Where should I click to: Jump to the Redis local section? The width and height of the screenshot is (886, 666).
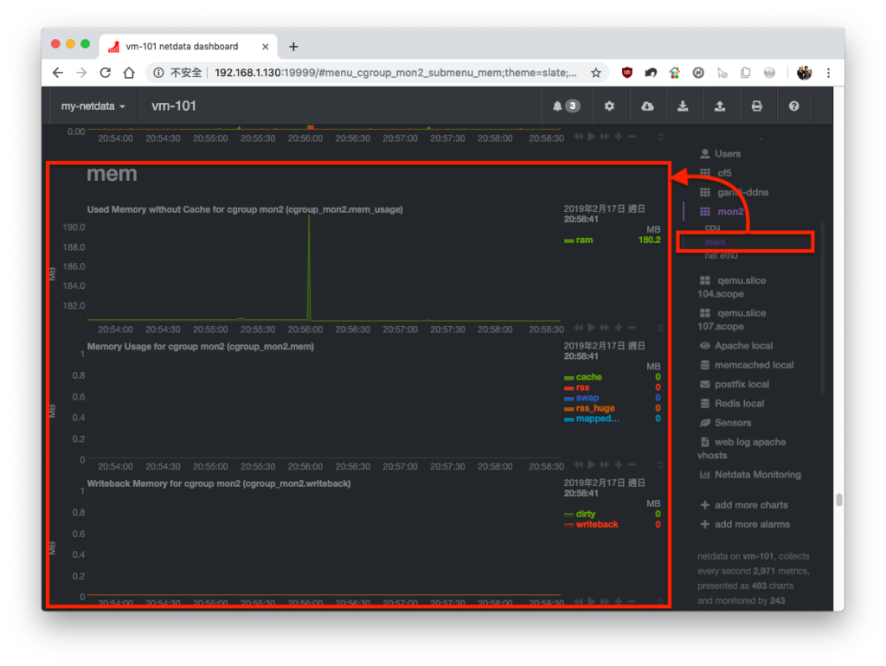tap(732, 403)
